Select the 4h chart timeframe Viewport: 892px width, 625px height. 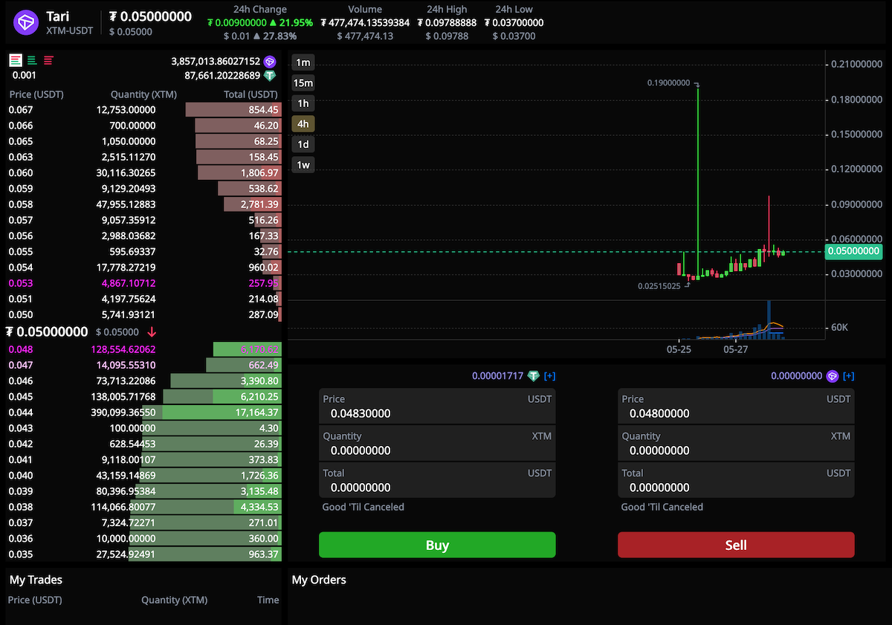click(303, 123)
